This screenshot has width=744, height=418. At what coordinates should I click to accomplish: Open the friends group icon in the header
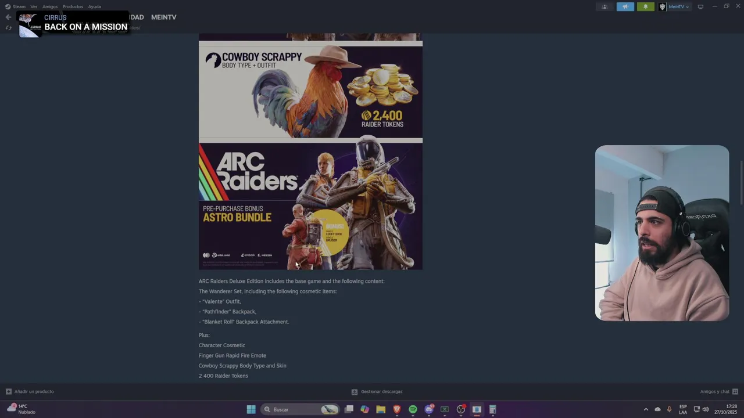pyautogui.click(x=604, y=6)
